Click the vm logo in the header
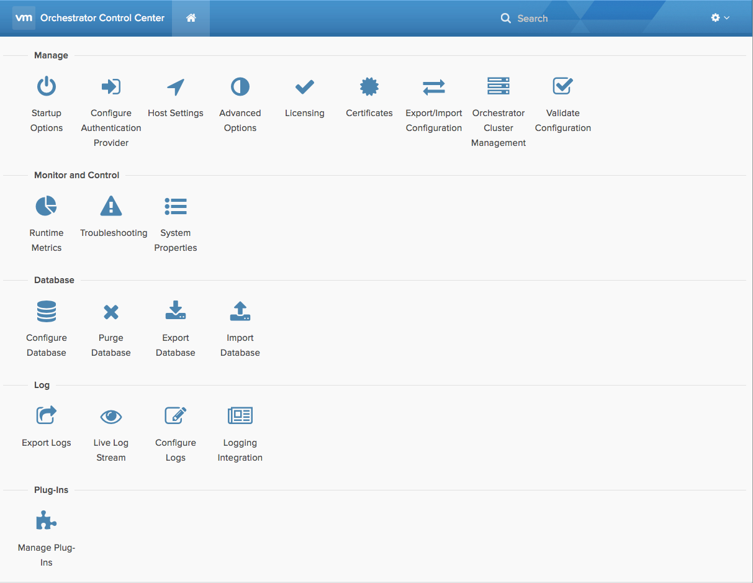Viewport: 753px width, 583px height. (x=24, y=18)
